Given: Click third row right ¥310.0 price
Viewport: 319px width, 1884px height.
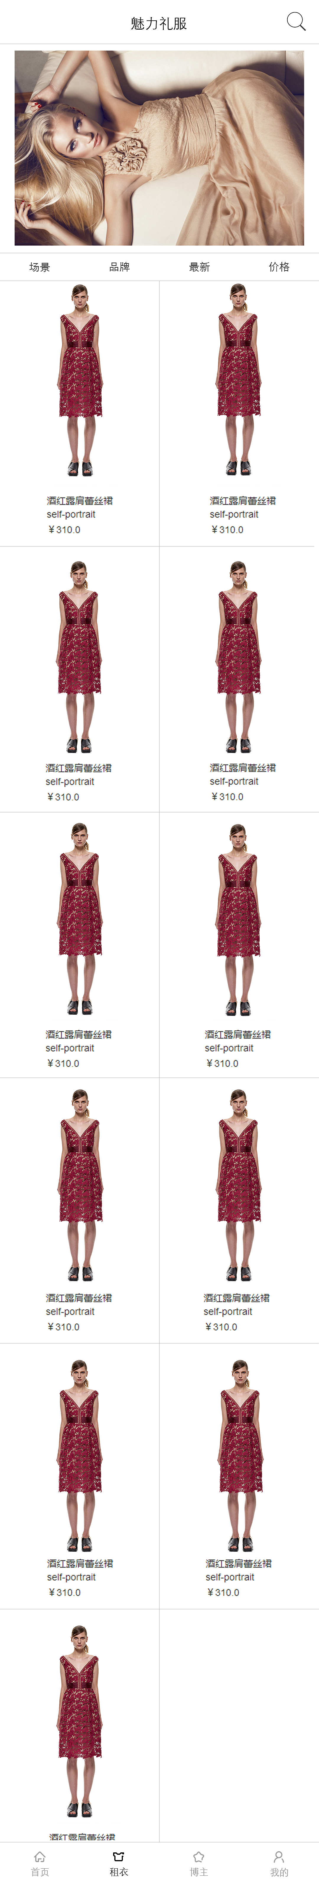Looking at the screenshot, I should pyautogui.click(x=222, y=1063).
